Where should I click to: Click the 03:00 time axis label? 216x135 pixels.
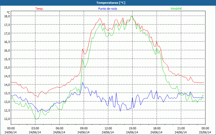point(35,129)
